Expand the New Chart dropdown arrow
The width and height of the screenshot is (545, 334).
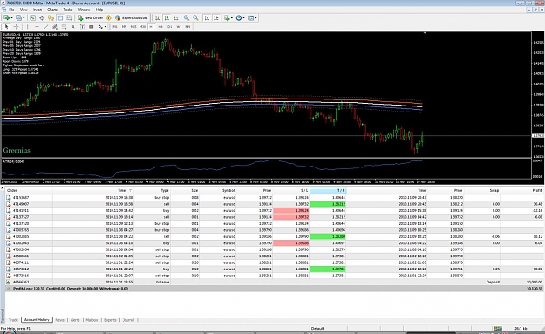[x=12, y=17]
